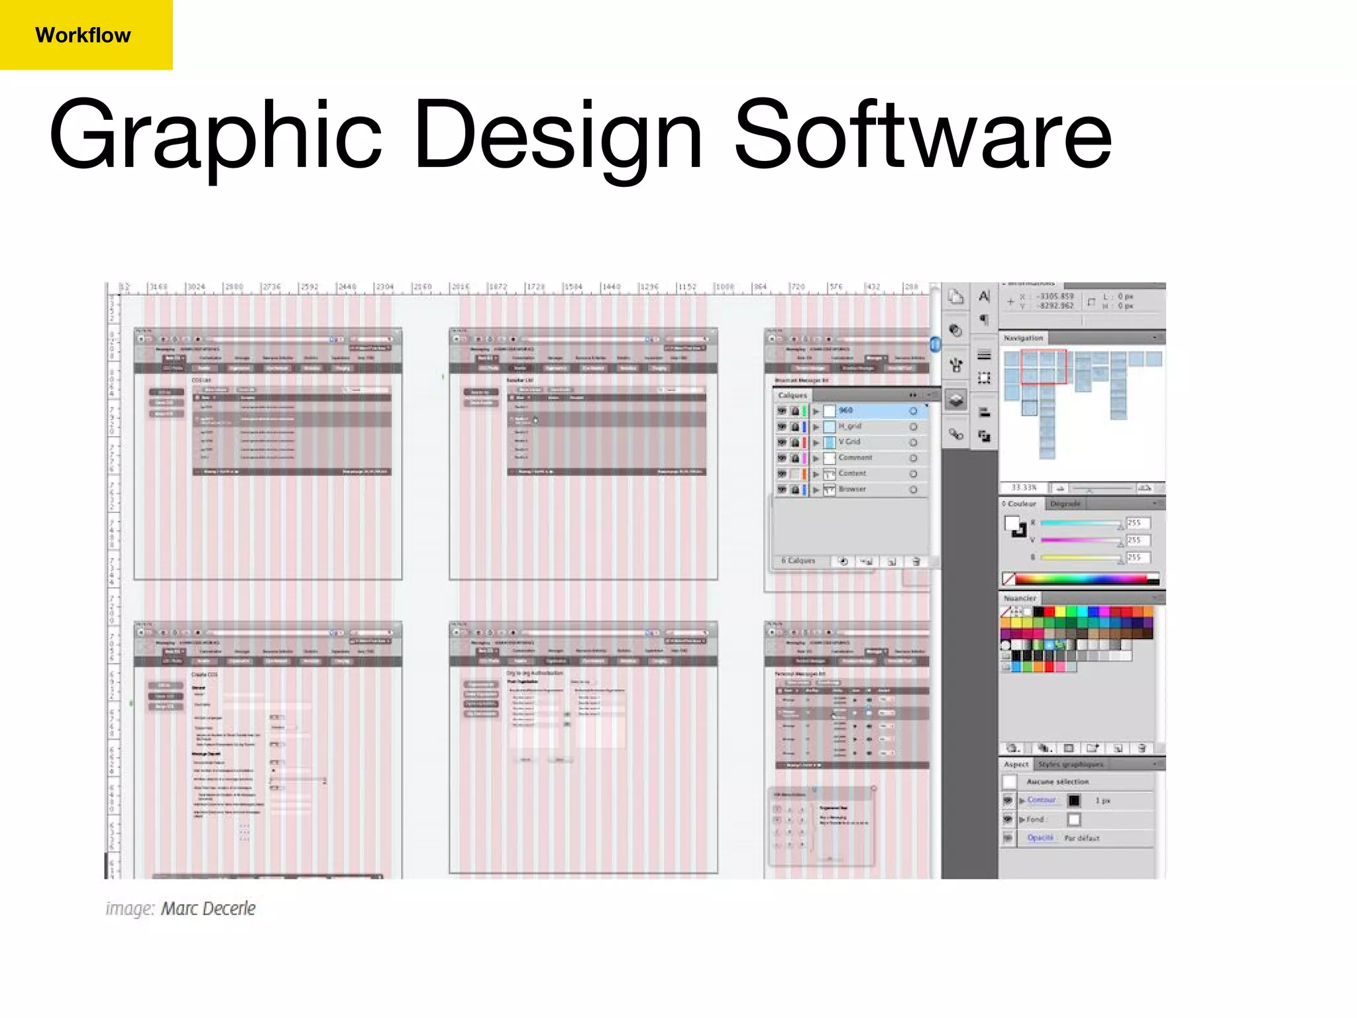Screen dimensions: 1357x1018
Task: Switch to the Couleur tab
Action: point(1021,504)
